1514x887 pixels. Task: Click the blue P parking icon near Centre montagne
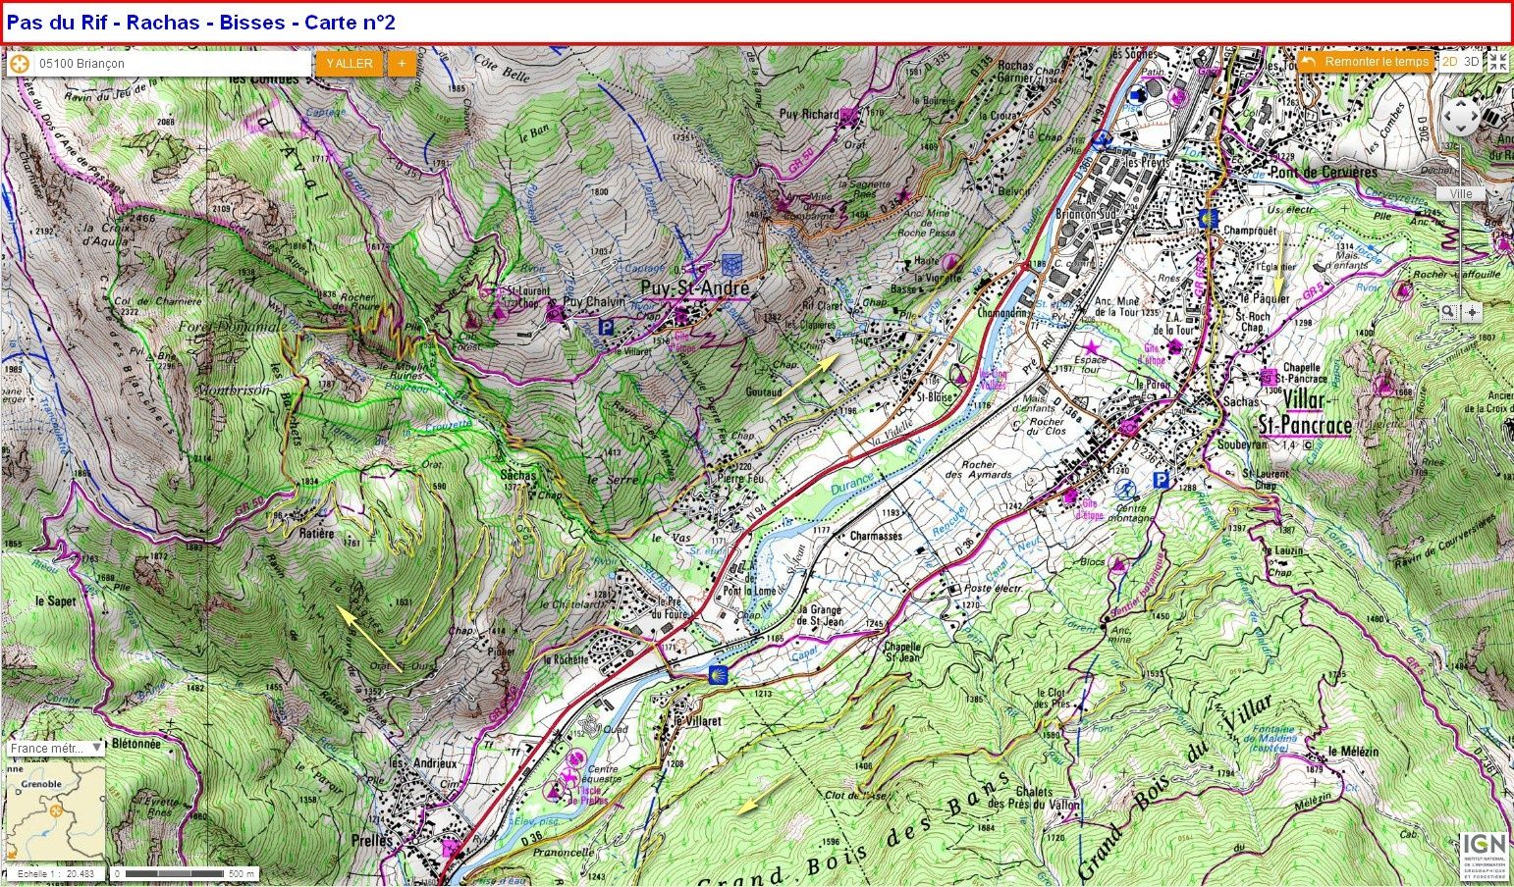coord(1161,480)
